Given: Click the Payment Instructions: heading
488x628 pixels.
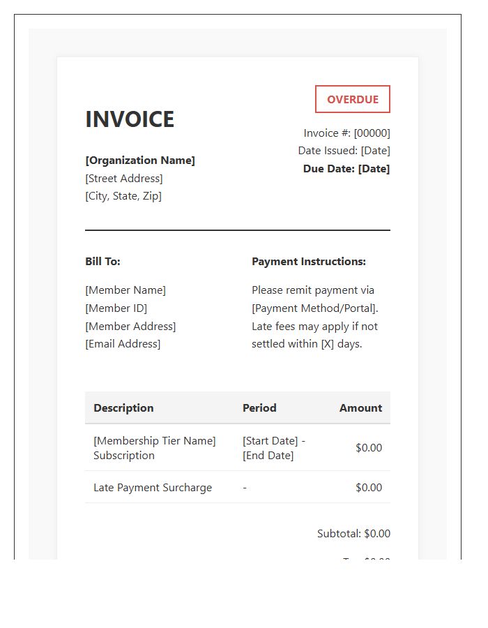Looking at the screenshot, I should pyautogui.click(x=309, y=262).
